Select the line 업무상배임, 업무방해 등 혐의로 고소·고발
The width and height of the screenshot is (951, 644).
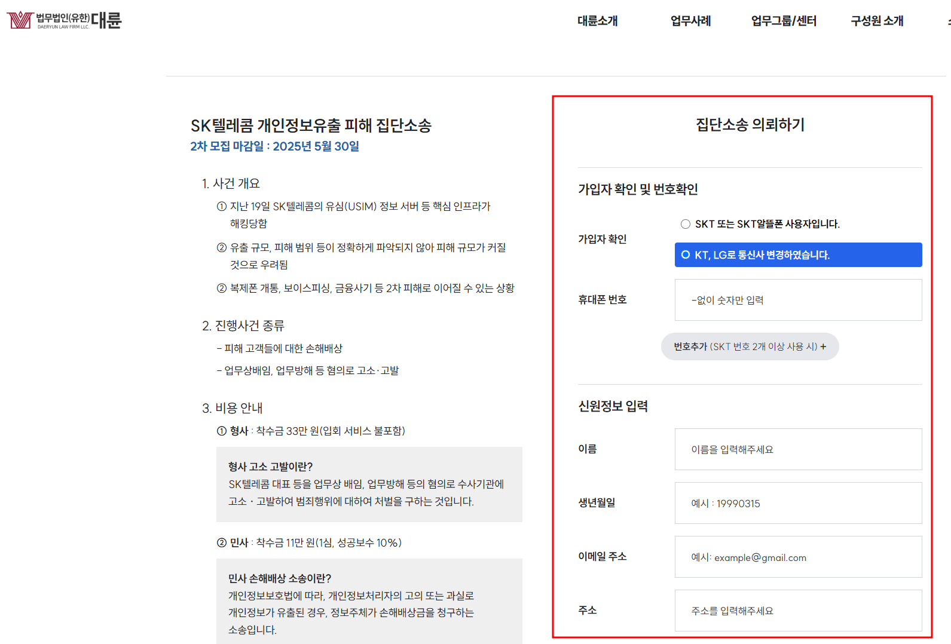coord(307,370)
